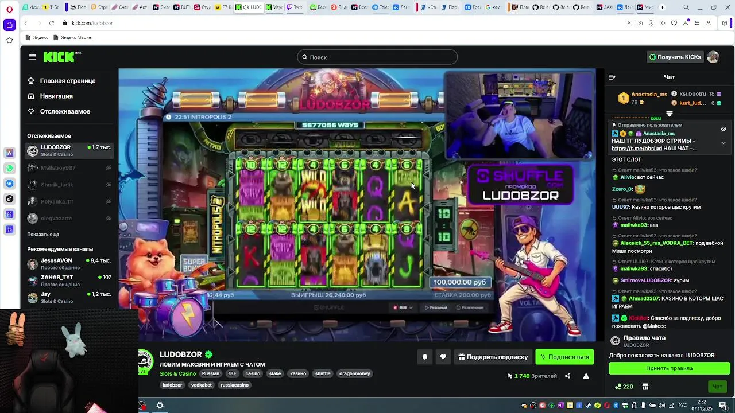Viewport: 735px width, 413px height.
Task: Click the browser back arrow
Action: (x=25, y=23)
